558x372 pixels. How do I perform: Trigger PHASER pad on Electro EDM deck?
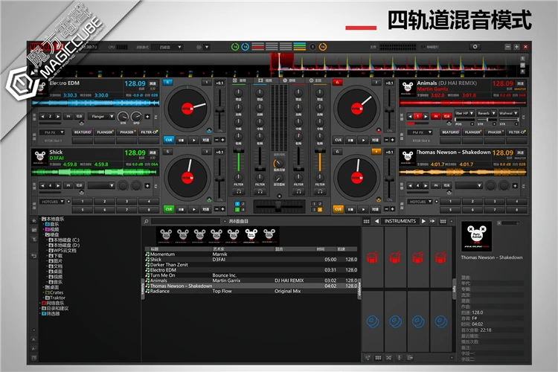[126, 132]
